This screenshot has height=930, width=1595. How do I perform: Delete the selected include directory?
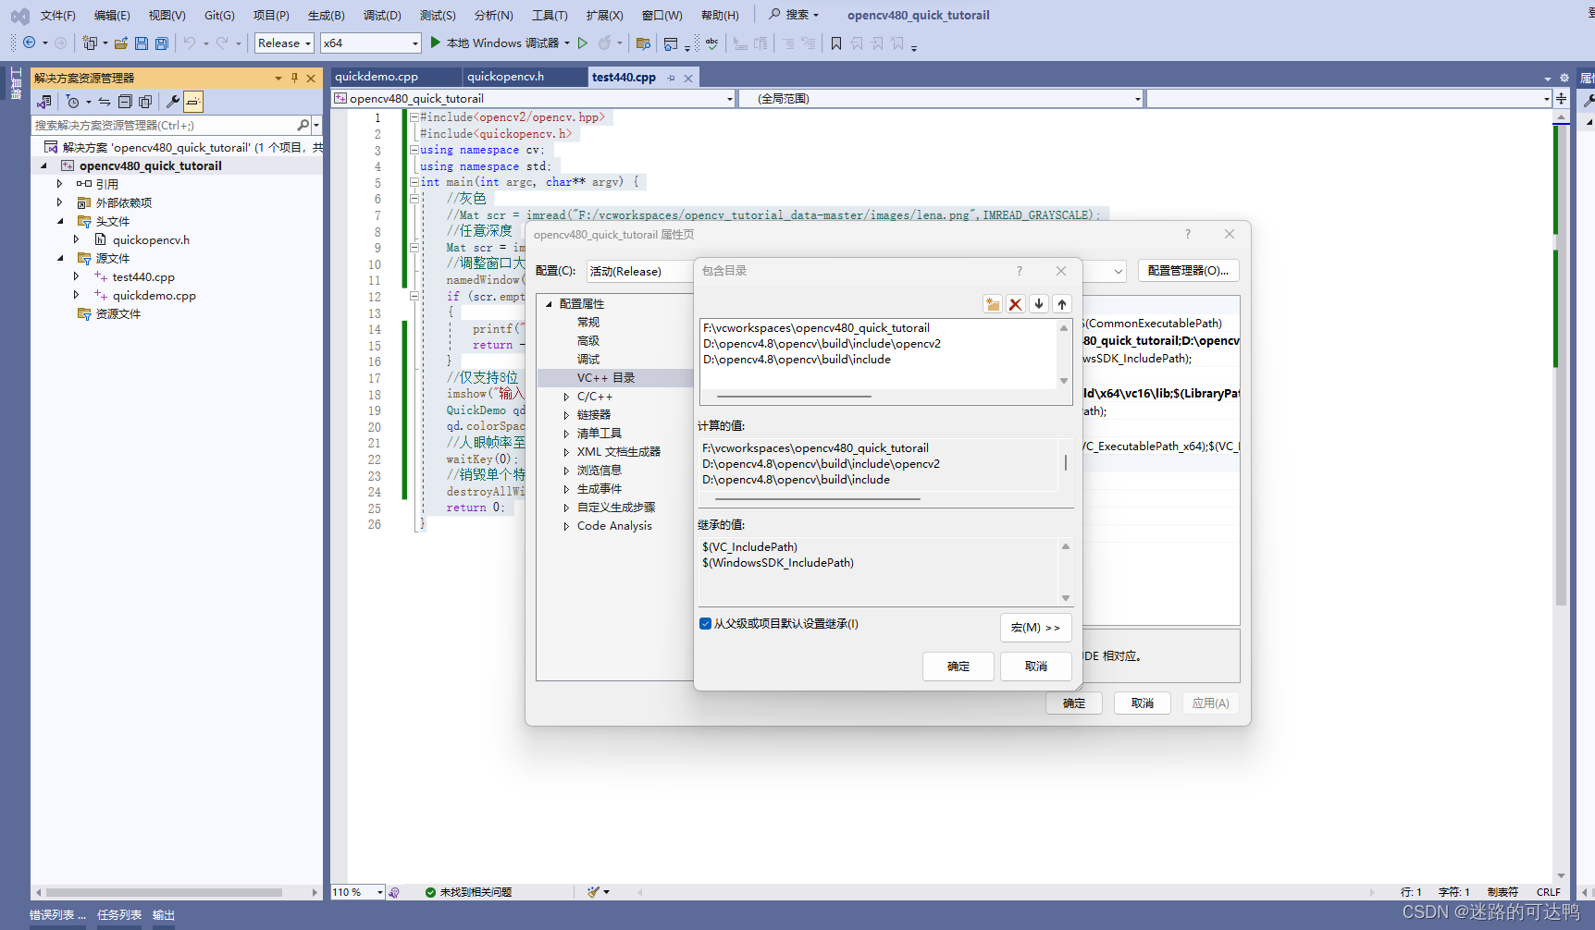[x=1015, y=303]
